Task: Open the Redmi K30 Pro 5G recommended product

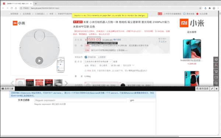Action: click(192, 48)
